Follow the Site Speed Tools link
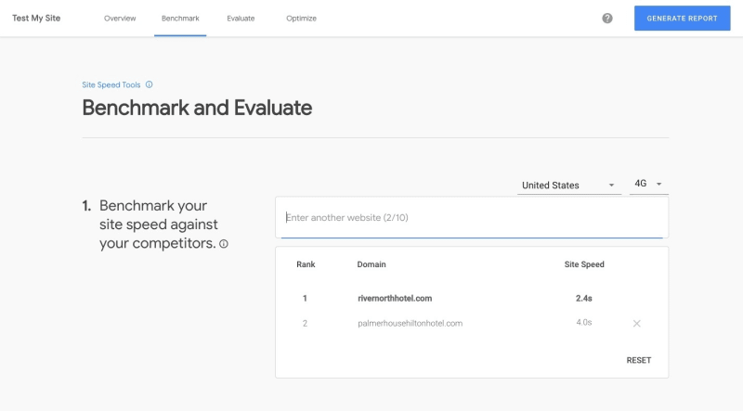 click(x=111, y=84)
